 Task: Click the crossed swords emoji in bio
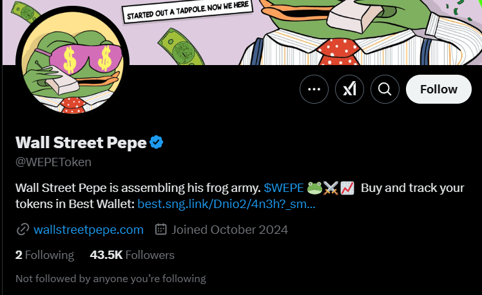coord(331,188)
